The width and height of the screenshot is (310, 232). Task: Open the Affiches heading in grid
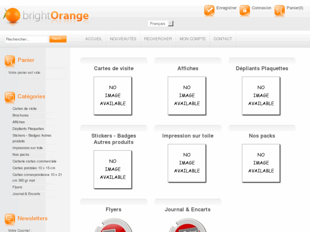[188, 69]
